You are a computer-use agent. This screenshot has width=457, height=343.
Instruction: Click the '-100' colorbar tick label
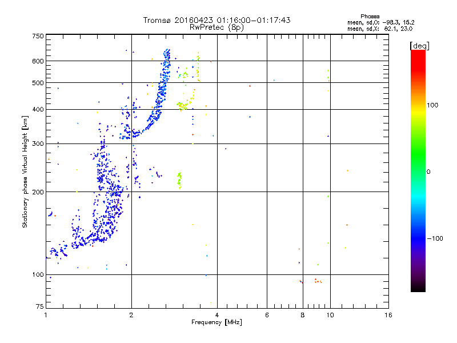[x=435, y=238]
